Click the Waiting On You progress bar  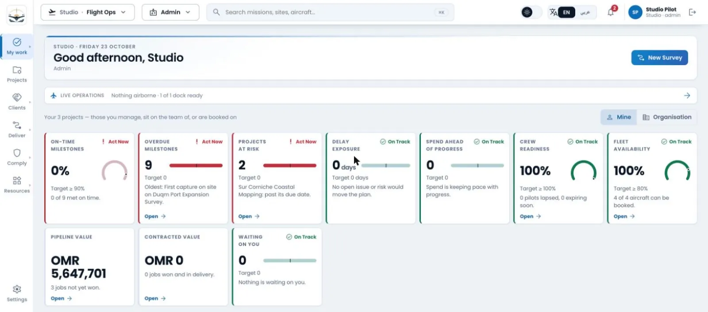pyautogui.click(x=290, y=261)
